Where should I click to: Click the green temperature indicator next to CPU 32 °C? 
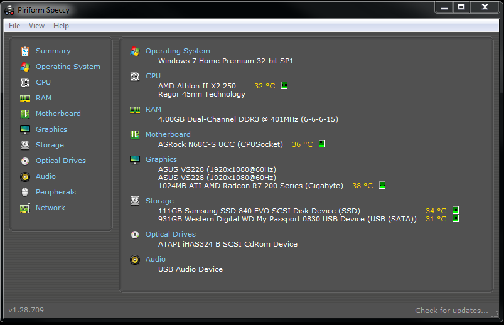(x=284, y=85)
